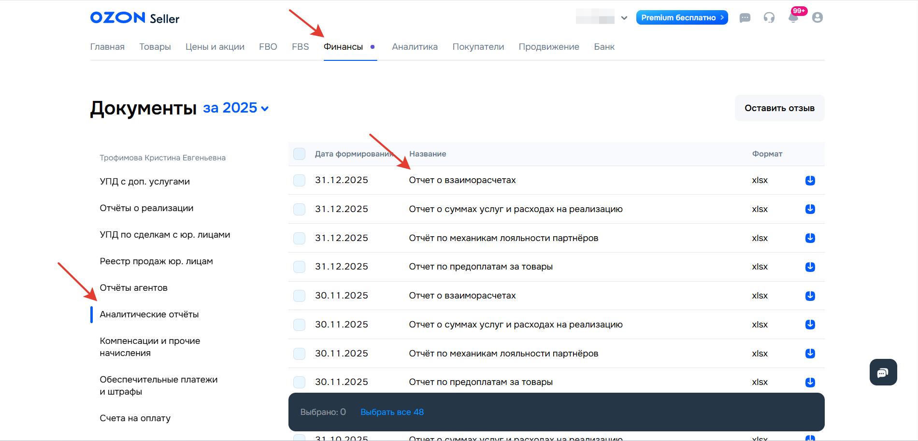Download the 31.12.2025 Отчет о взаиморасчетах file
The image size is (918, 441).
coord(810,180)
